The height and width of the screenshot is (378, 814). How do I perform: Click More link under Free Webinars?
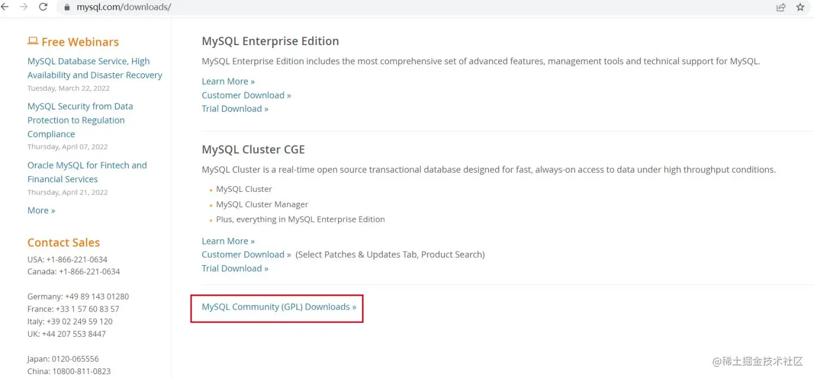[x=41, y=210]
